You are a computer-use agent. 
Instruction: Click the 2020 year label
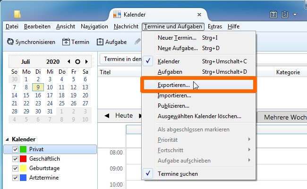click(53, 62)
